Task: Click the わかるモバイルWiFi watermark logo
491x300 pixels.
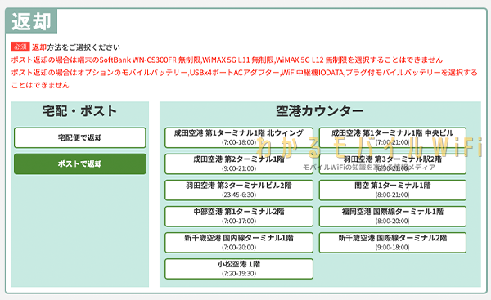Action: click(x=370, y=147)
